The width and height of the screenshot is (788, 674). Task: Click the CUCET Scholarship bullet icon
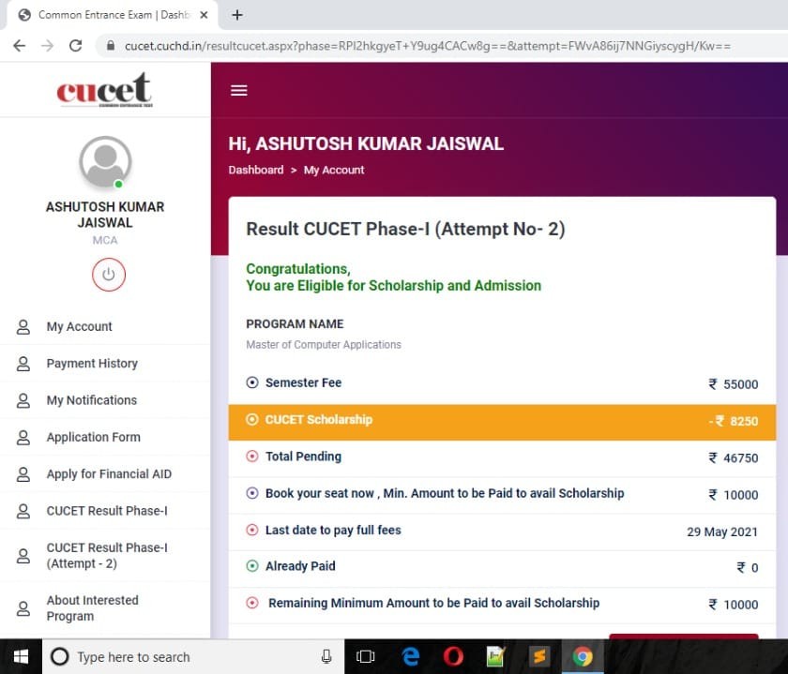pos(252,419)
